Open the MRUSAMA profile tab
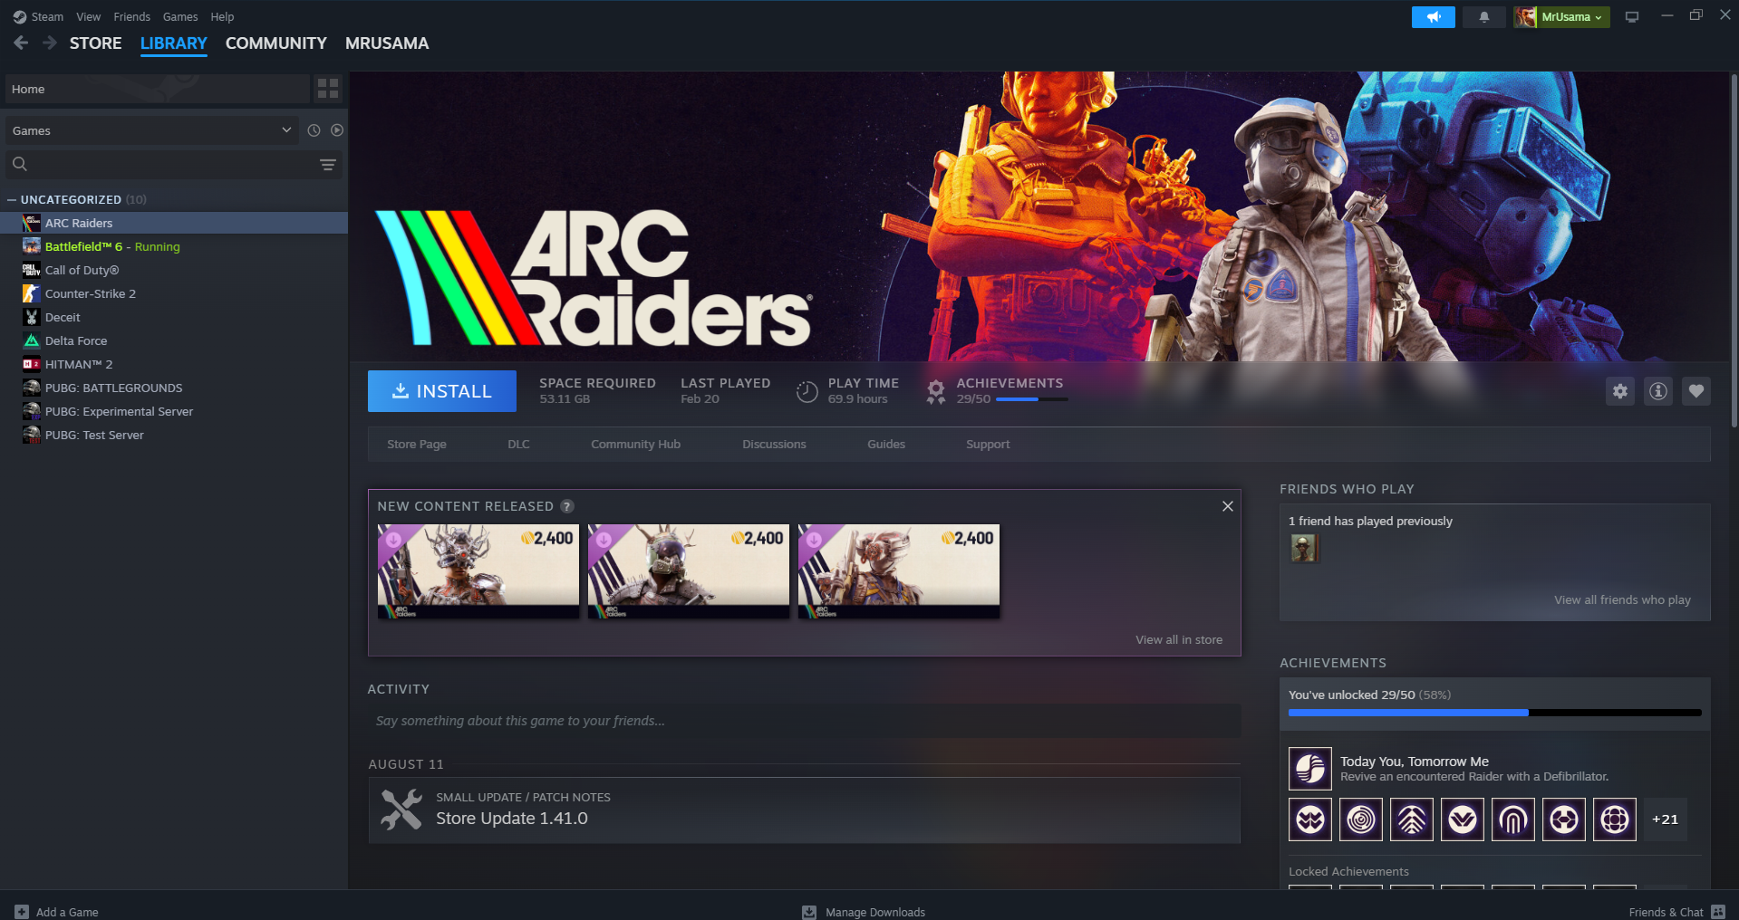 click(x=387, y=43)
